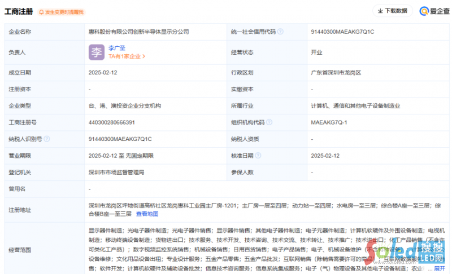Click the bell icon for change reminders

(x=41, y=12)
